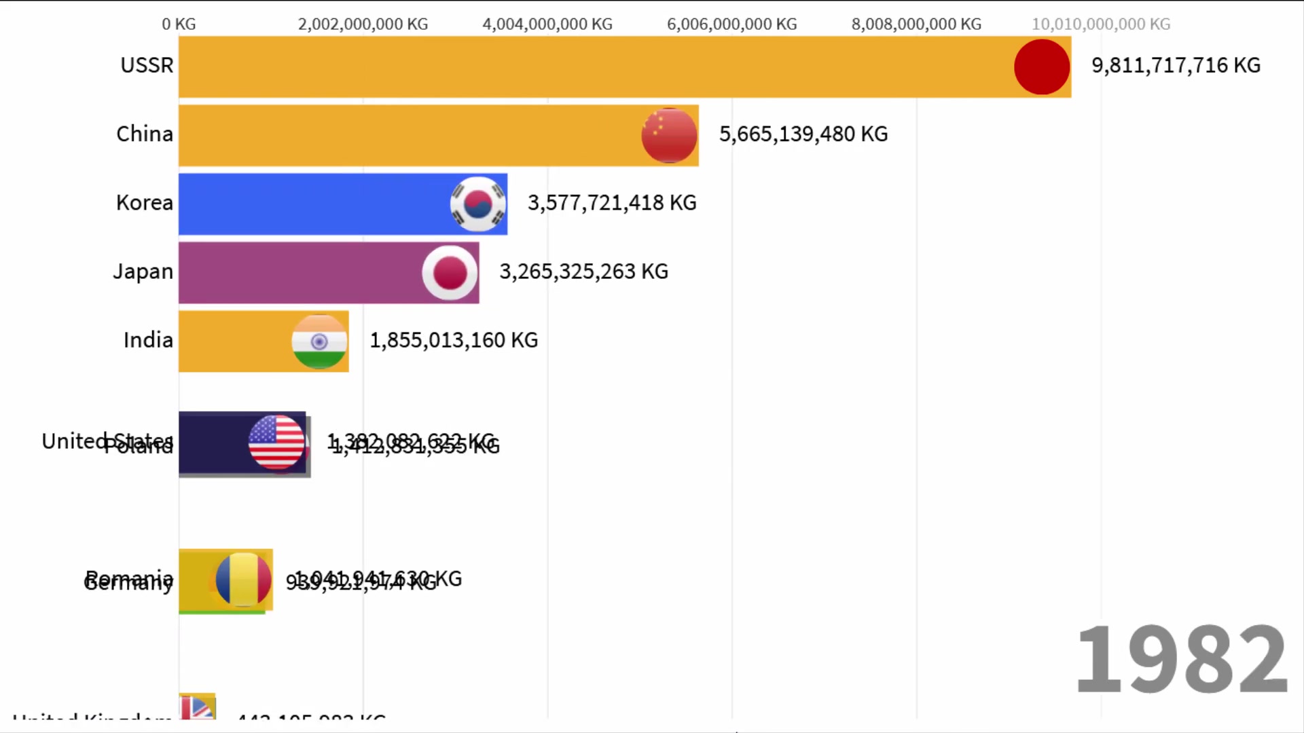Click the Korea blue bar

pyautogui.click(x=343, y=204)
